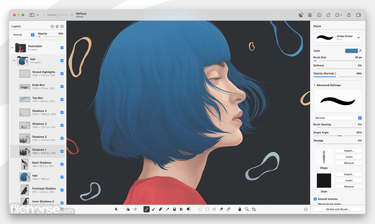
Task: Select the Crop tool
Action: tap(254, 209)
